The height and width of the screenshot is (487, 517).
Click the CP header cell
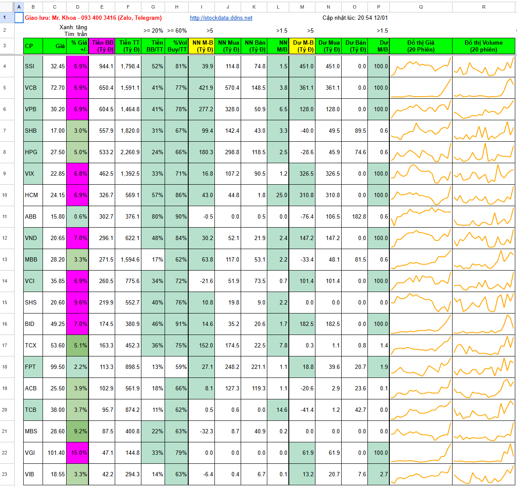(x=33, y=46)
